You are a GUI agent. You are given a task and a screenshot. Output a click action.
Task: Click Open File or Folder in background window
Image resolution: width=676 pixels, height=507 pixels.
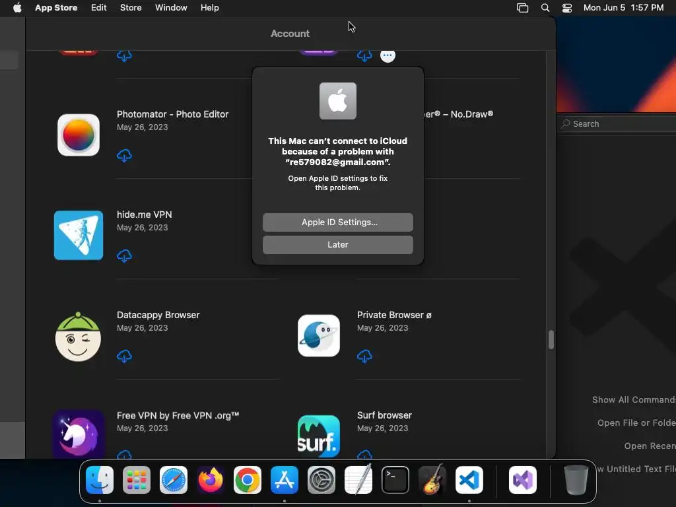[x=636, y=423]
